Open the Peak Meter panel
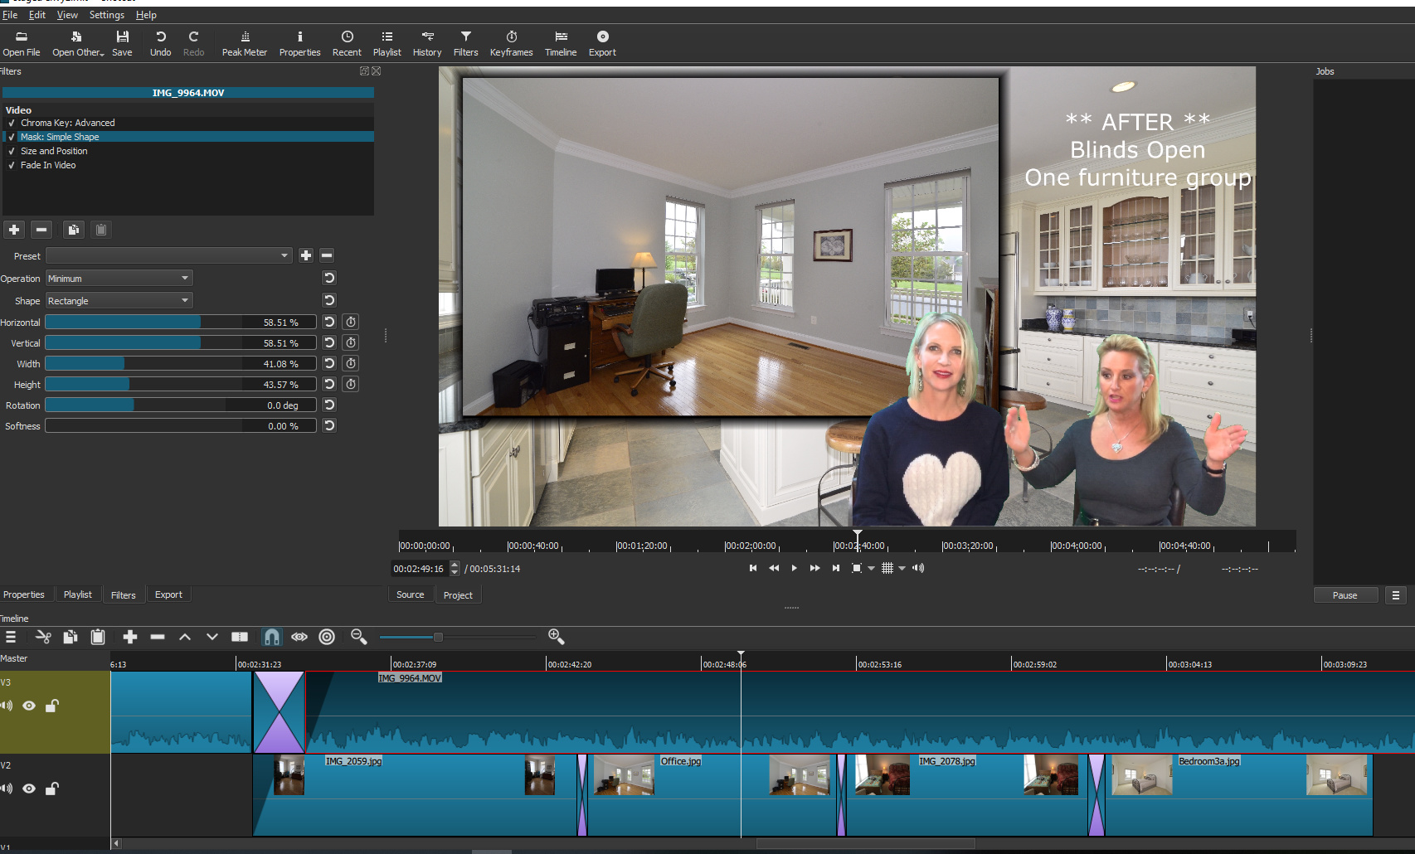 245,43
